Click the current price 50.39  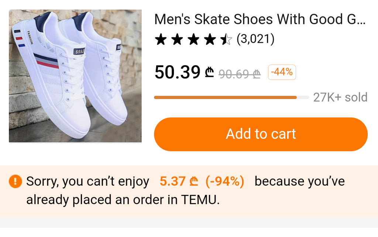point(178,72)
